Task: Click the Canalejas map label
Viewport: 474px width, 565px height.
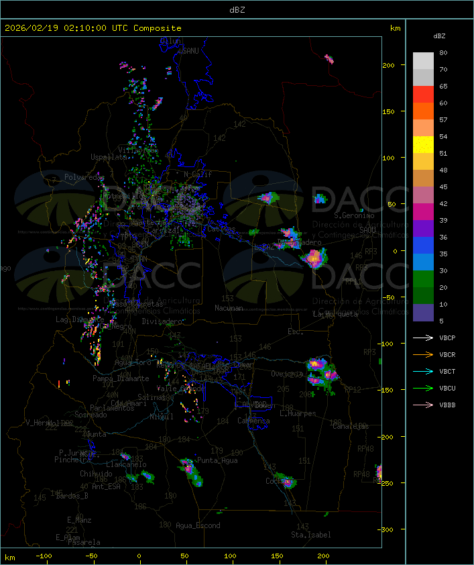Action: point(351,426)
